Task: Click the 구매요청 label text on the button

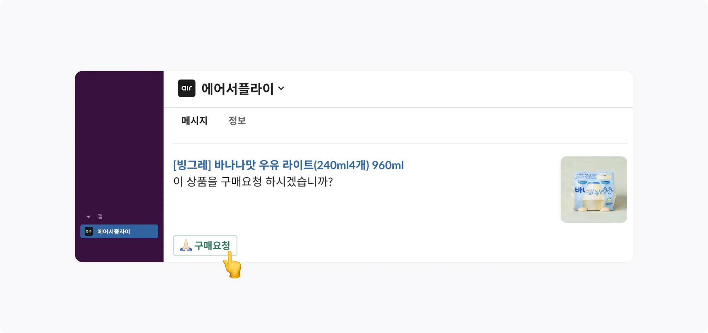Action: pyautogui.click(x=212, y=245)
